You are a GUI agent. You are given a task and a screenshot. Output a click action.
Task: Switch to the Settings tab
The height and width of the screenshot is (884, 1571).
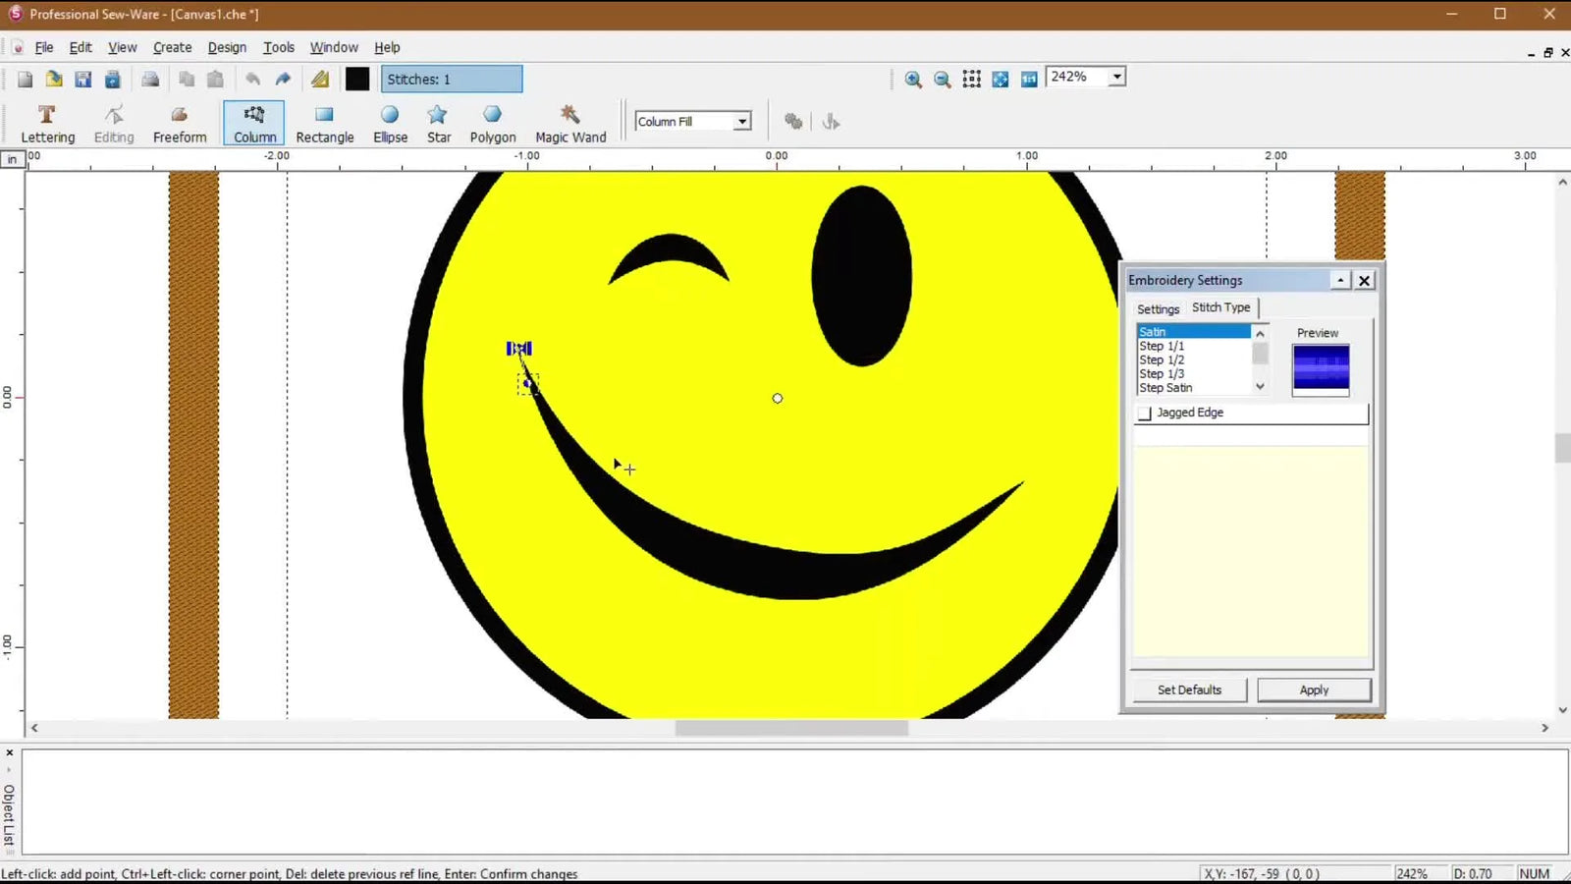(x=1158, y=308)
